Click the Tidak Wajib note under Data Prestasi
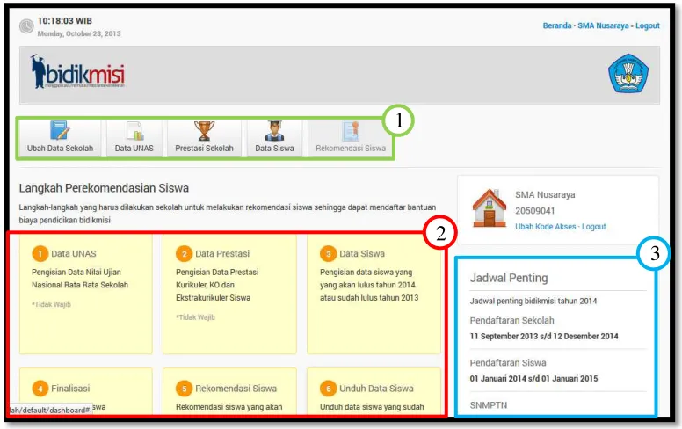This screenshot has width=682, height=429. (195, 317)
